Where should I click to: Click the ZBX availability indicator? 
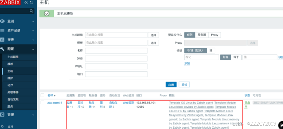click(256, 103)
